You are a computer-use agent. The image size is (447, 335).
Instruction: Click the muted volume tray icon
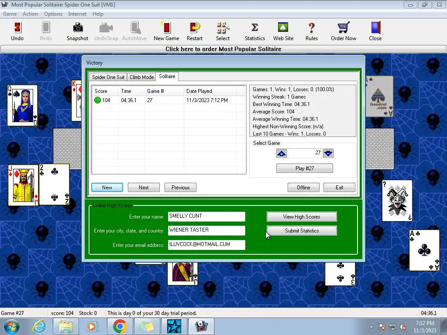[403, 327]
